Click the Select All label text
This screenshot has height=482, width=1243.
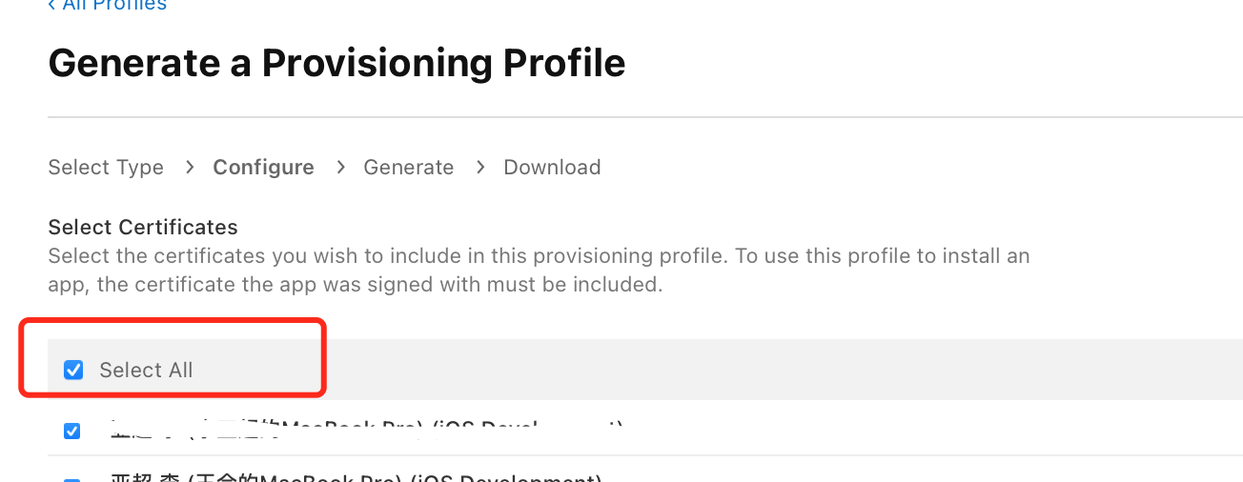tap(146, 370)
